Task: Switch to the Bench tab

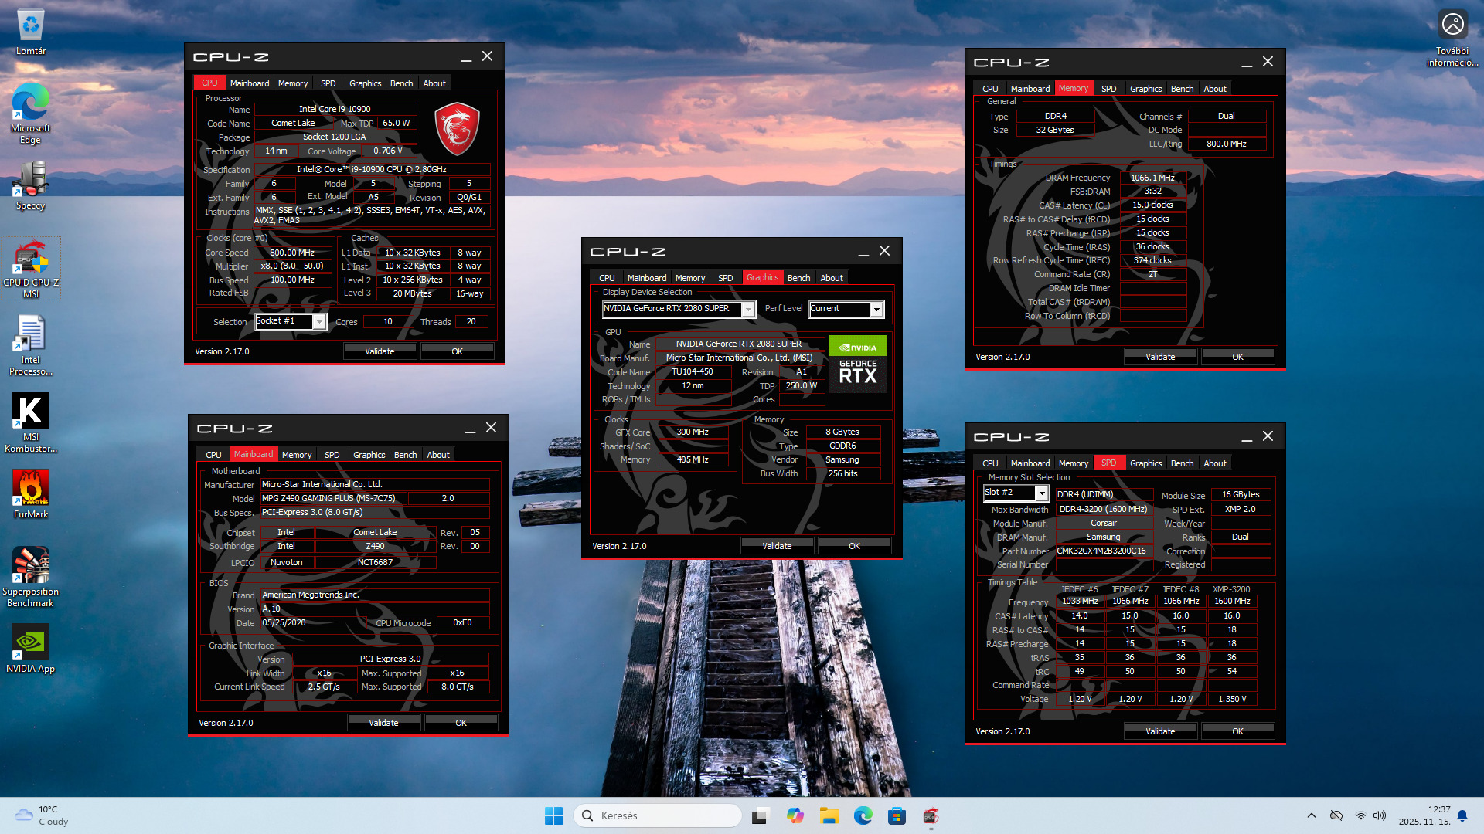Action: click(798, 277)
